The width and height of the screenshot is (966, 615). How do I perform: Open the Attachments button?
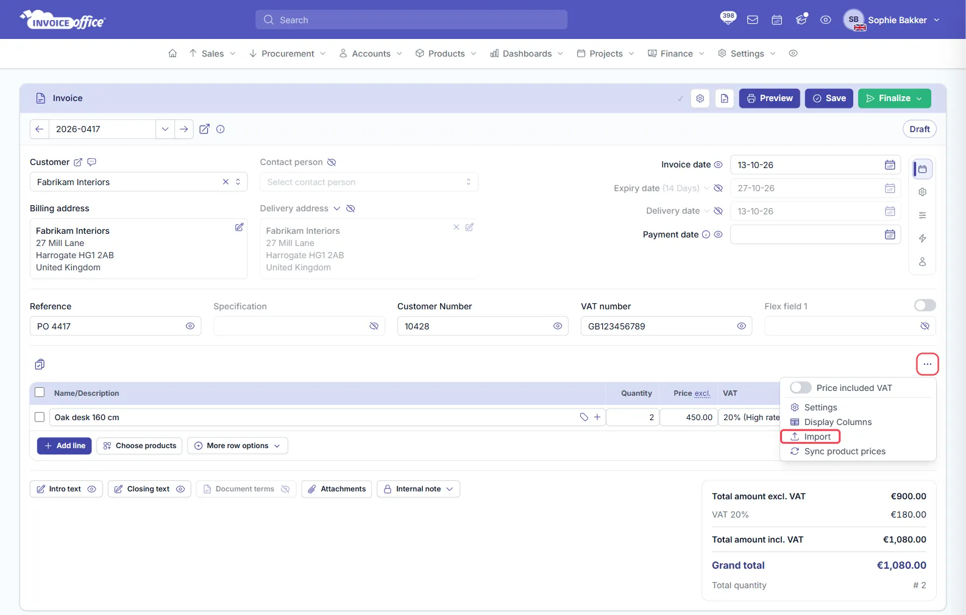[x=336, y=489]
